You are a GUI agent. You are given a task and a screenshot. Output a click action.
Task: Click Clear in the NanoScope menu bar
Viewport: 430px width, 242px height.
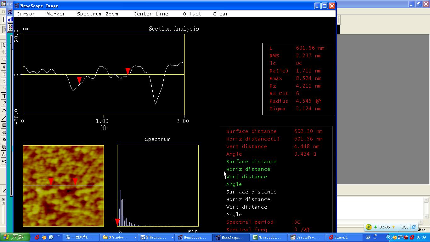[220, 14]
